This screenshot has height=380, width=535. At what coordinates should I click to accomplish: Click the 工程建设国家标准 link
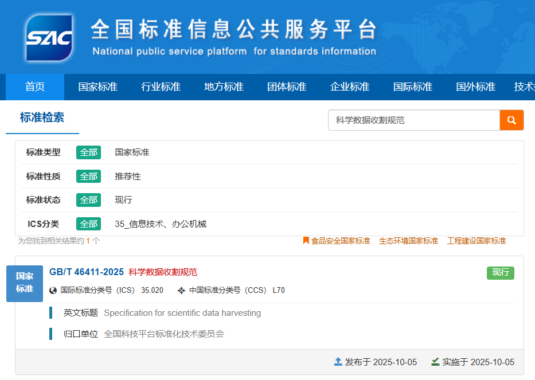tap(477, 241)
